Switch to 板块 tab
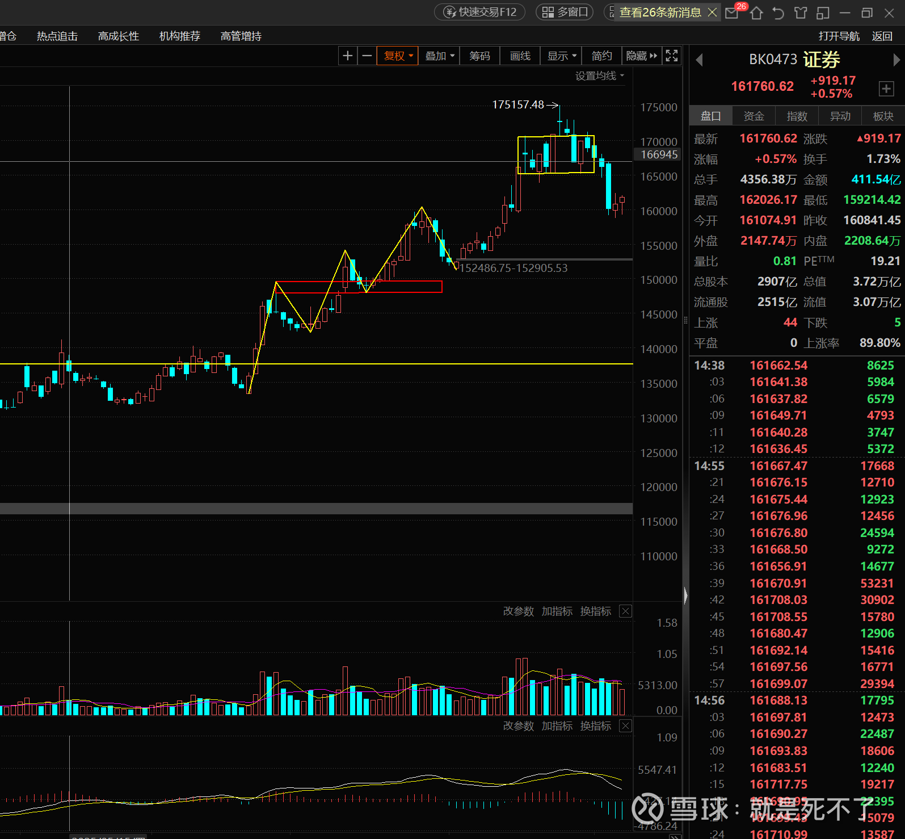Viewport: 905px width, 839px height. (883, 116)
